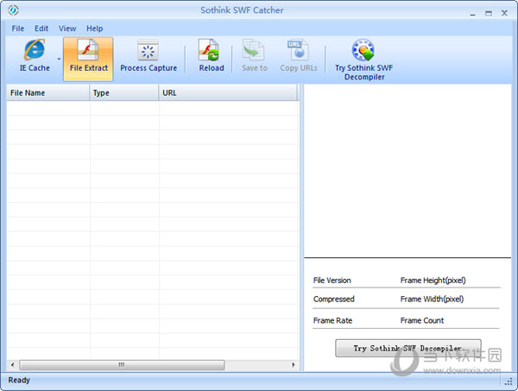Close the SWF Catcher window
The height and width of the screenshot is (391, 518).
(504, 13)
